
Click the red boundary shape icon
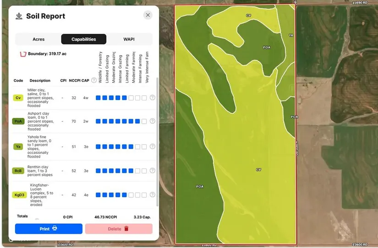pos(23,54)
